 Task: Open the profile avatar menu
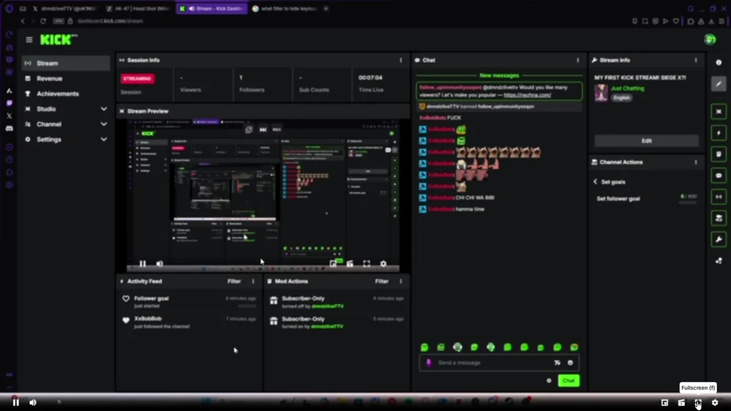(710, 39)
